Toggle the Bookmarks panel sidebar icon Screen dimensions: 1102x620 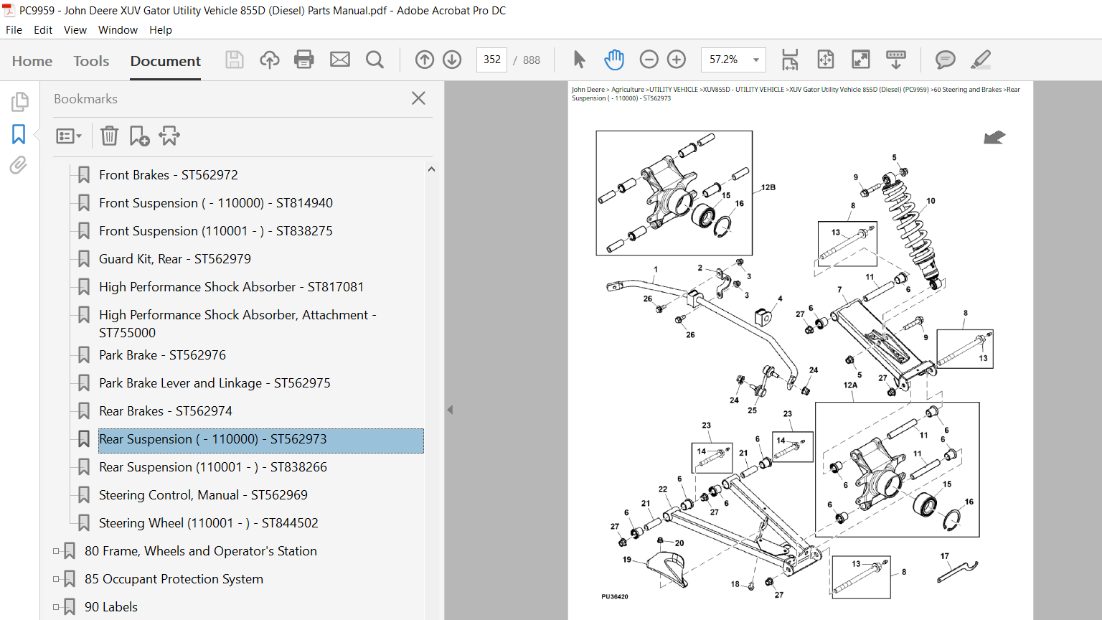coord(19,134)
